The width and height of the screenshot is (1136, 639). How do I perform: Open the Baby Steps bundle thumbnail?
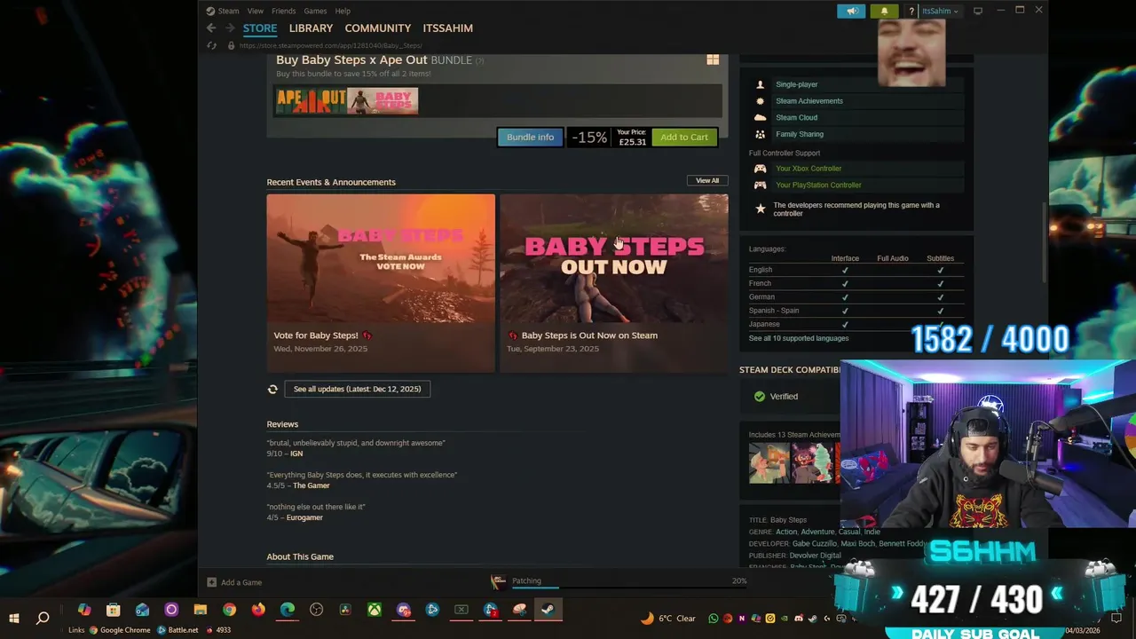(383, 101)
